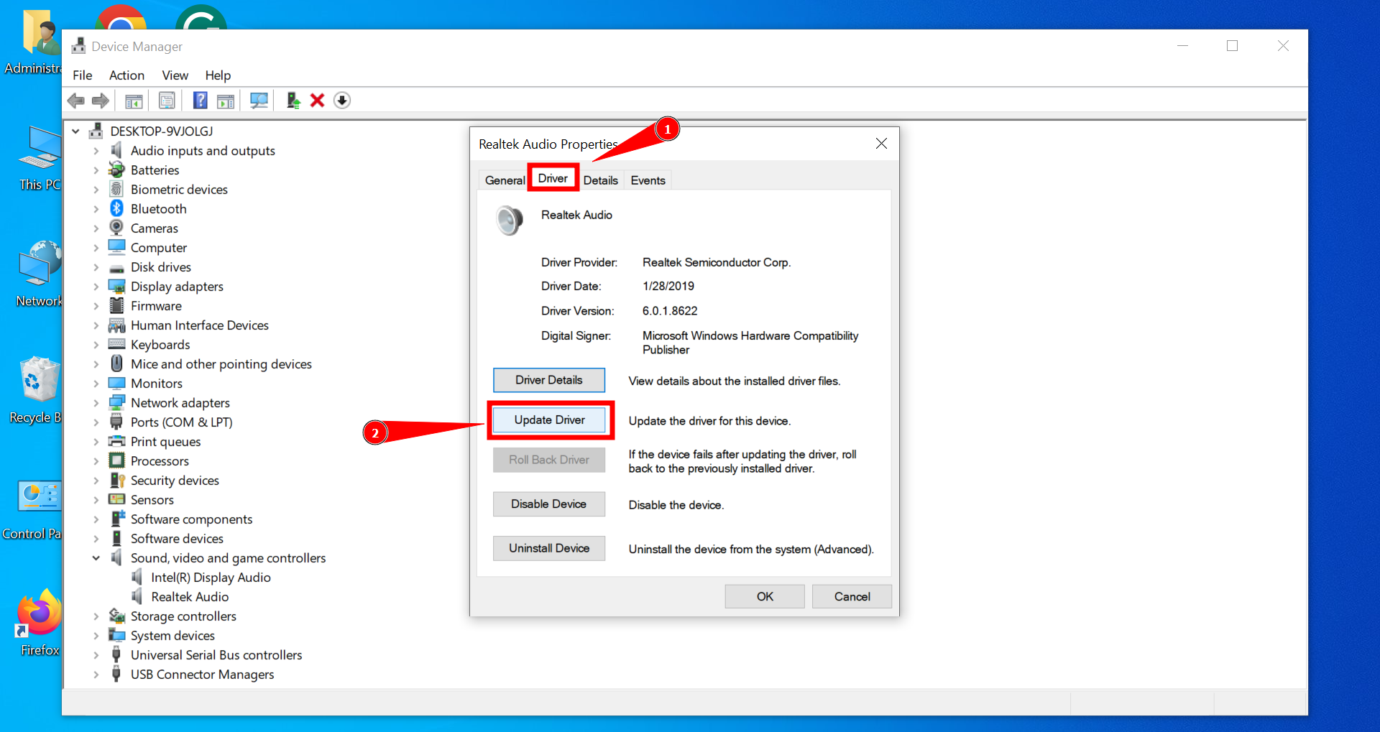The width and height of the screenshot is (1380, 732).
Task: Open the View menu
Action: (175, 75)
